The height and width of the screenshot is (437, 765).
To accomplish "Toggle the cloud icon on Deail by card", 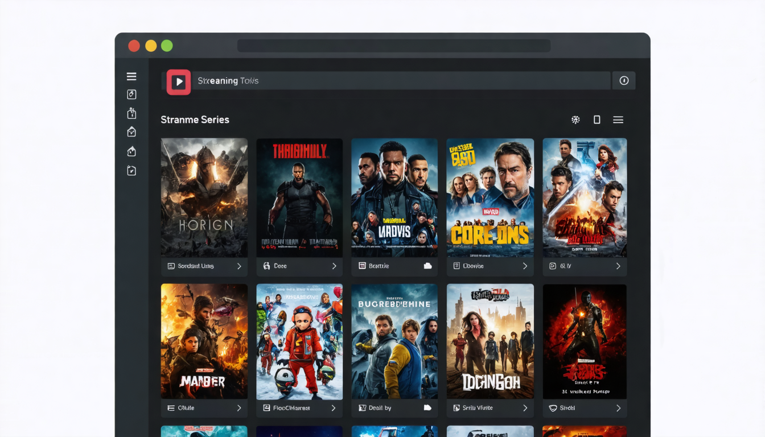I will 427,407.
